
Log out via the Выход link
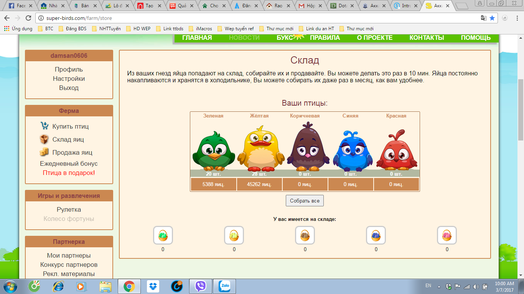pos(69,88)
